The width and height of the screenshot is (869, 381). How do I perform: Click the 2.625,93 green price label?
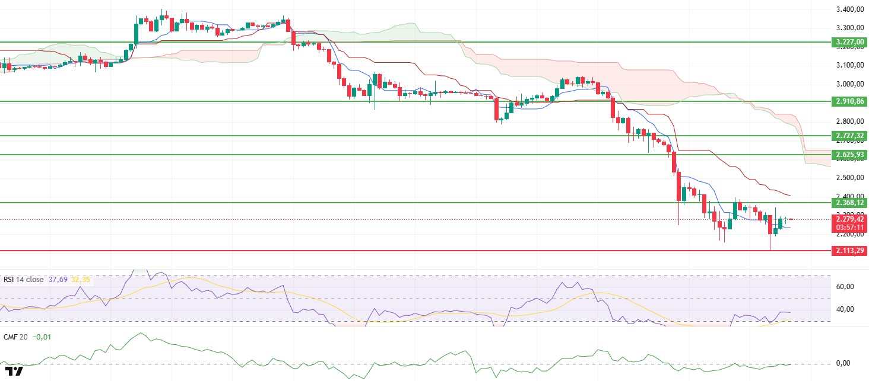pos(850,155)
